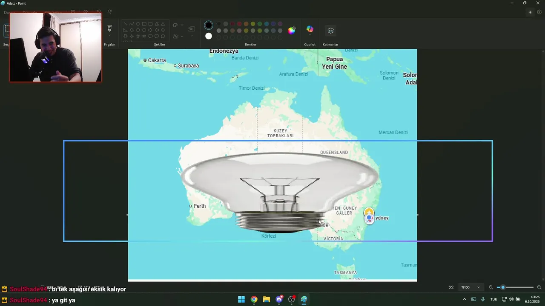Select the Down arrow shape
The height and width of the screenshot is (306, 545).
pyautogui.click(x=126, y=36)
